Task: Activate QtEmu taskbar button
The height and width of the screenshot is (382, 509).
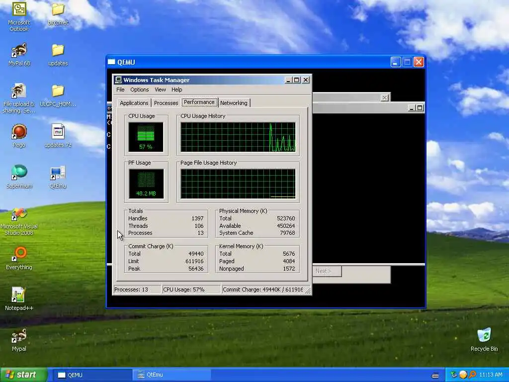Action: tap(171, 375)
